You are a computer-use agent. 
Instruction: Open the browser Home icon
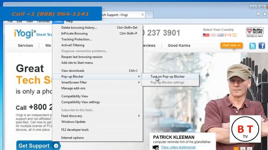click(x=258, y=14)
